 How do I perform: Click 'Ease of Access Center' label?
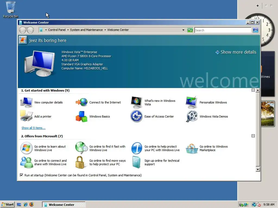(159, 116)
